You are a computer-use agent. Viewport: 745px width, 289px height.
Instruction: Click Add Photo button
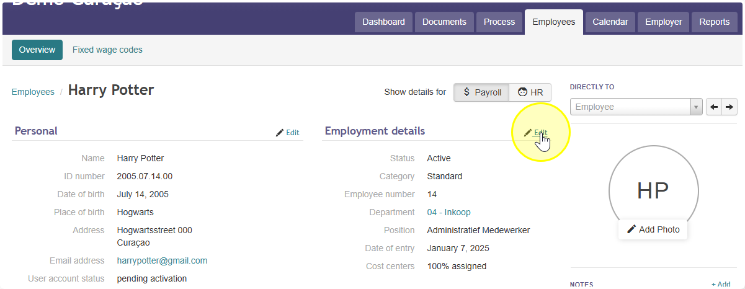(x=653, y=229)
